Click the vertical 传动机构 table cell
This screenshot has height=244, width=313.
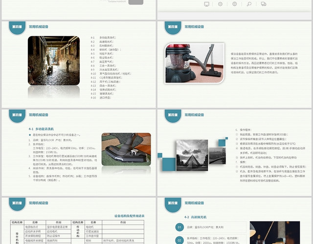[78, 231]
